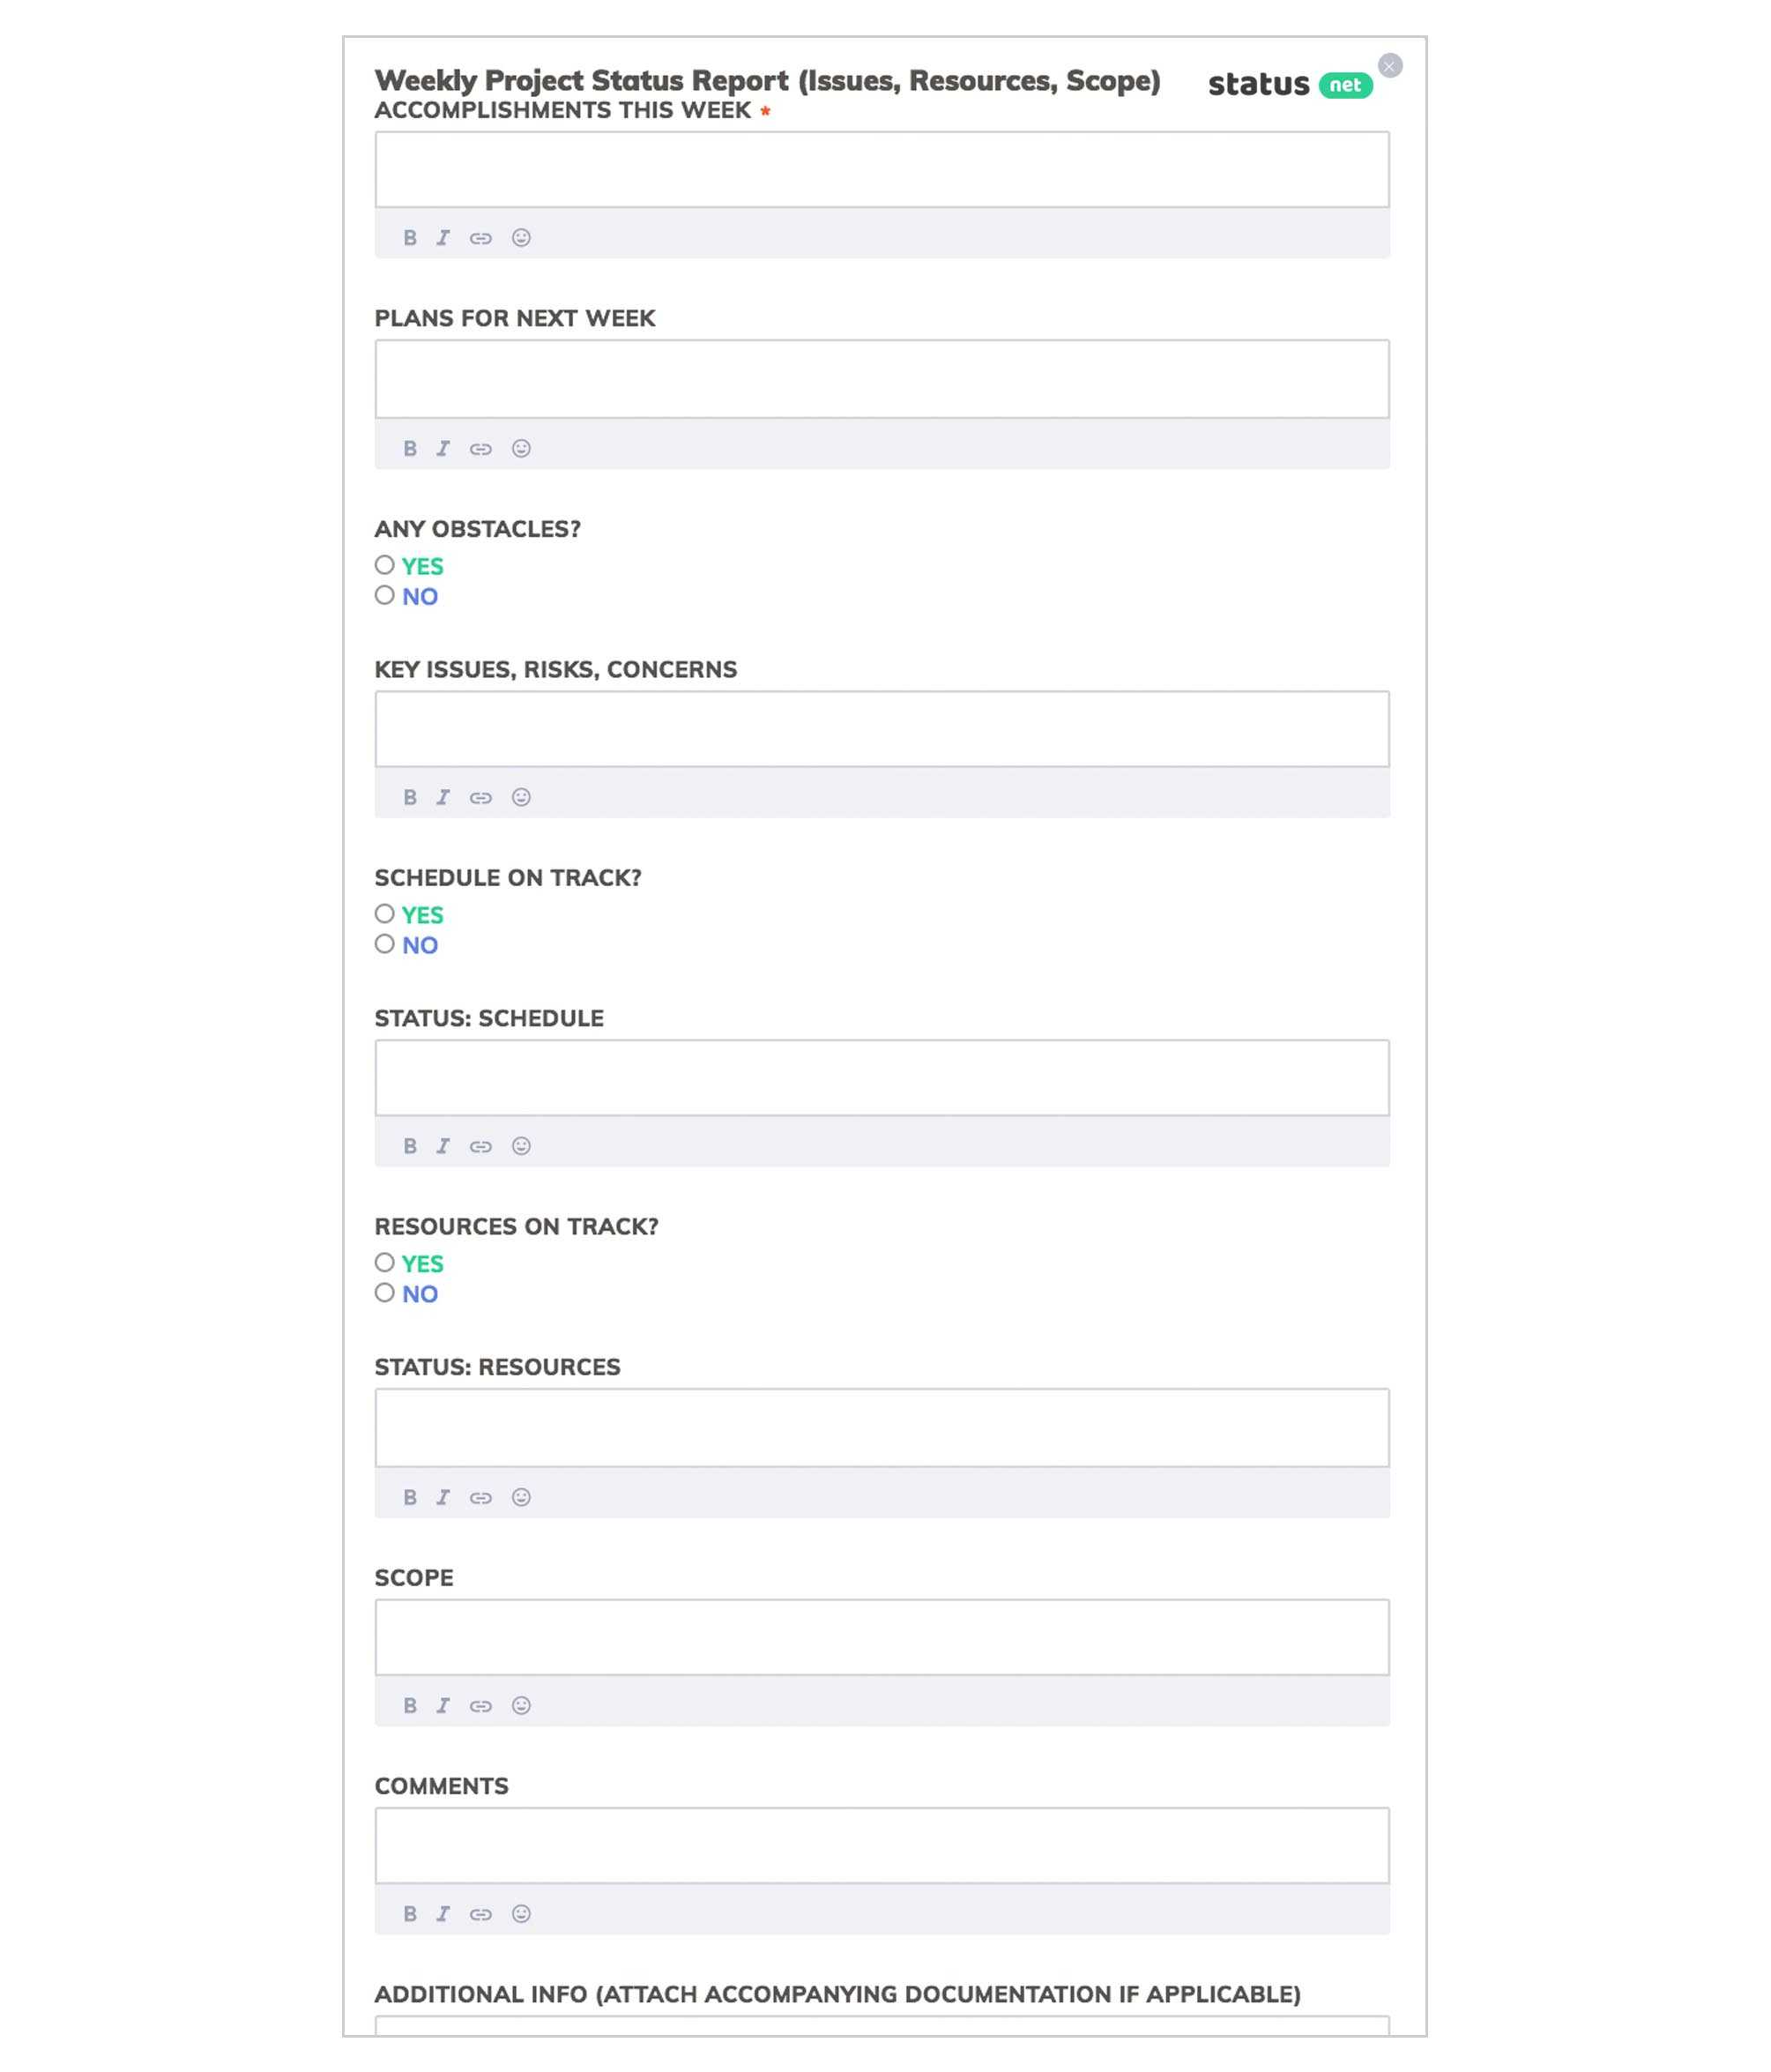Viewport: 1771px width, 2072px height.
Task: Click the Emoji icon in Comments editor
Action: (x=522, y=1914)
